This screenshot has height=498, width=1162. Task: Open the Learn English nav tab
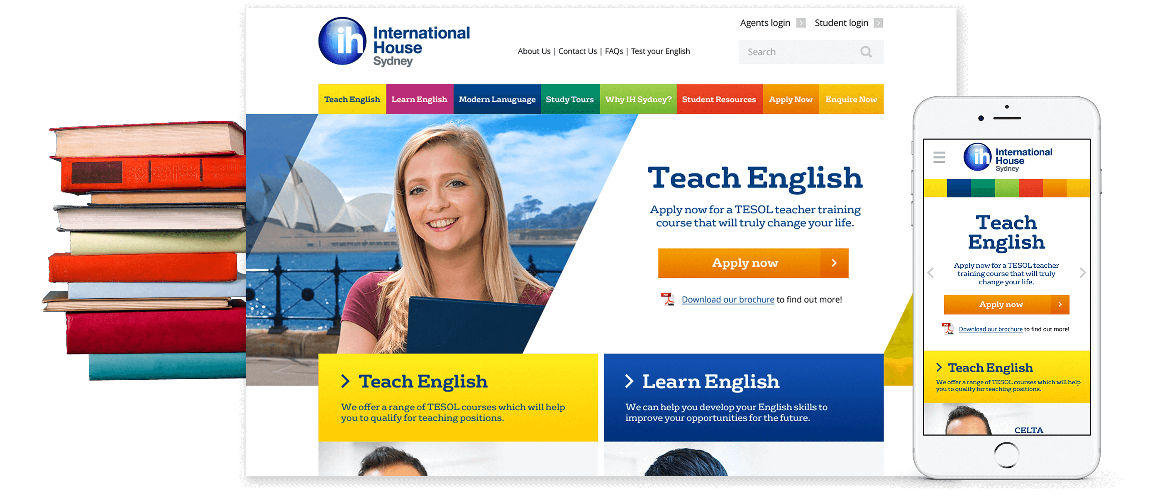[x=420, y=99]
